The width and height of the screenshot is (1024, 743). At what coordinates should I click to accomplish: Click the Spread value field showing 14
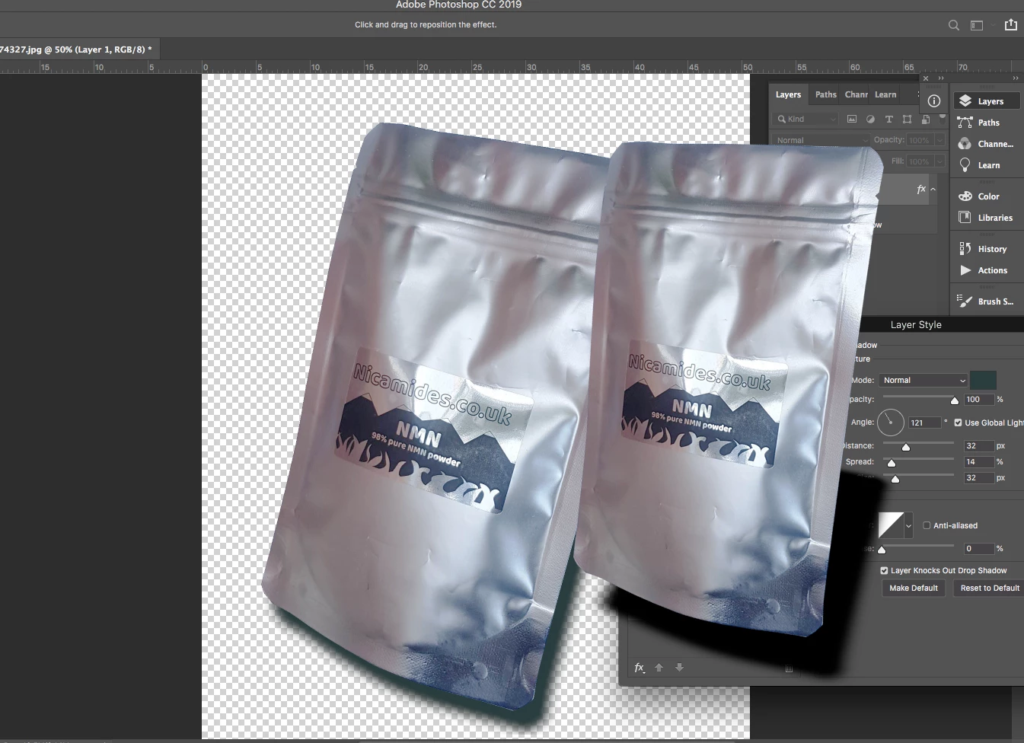978,461
